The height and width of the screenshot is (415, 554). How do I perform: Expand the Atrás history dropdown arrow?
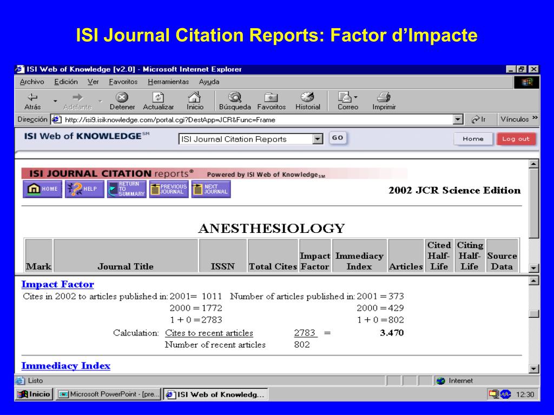coord(55,101)
